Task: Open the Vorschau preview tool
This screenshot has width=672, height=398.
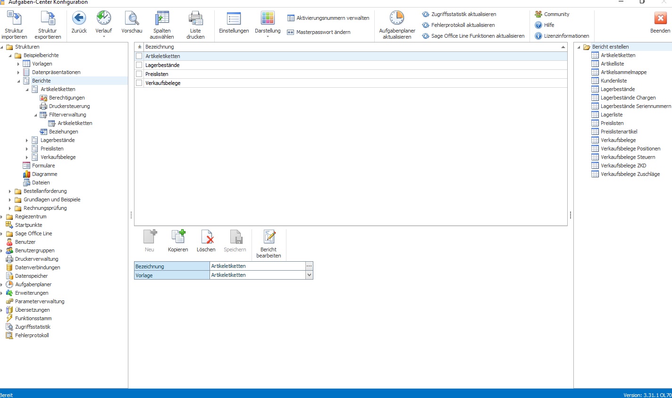Action: point(132,18)
